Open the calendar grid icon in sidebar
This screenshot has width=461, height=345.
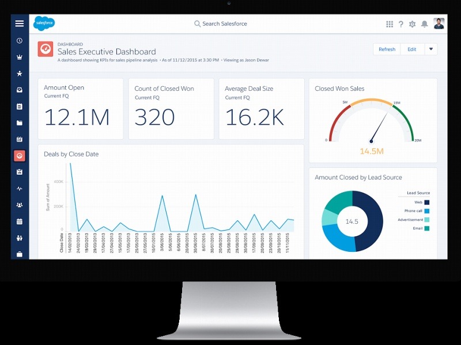[x=20, y=221]
